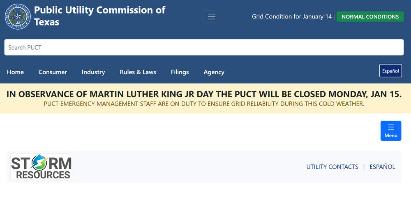
Task: Click the emergency management staff notice text
Action: pos(204,104)
